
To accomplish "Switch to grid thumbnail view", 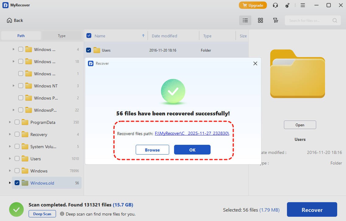I will tap(260, 20).
